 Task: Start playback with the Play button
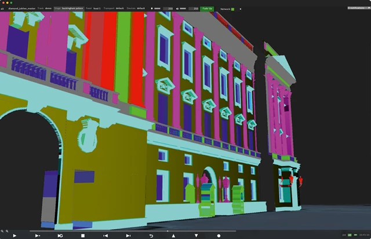coord(14,236)
